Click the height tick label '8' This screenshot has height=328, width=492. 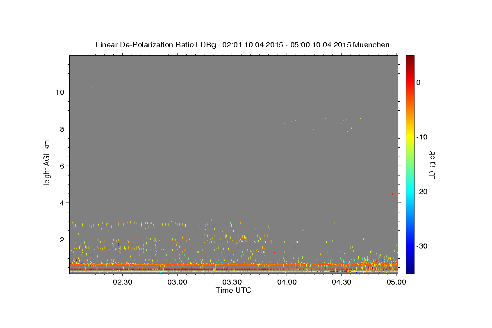(62, 129)
